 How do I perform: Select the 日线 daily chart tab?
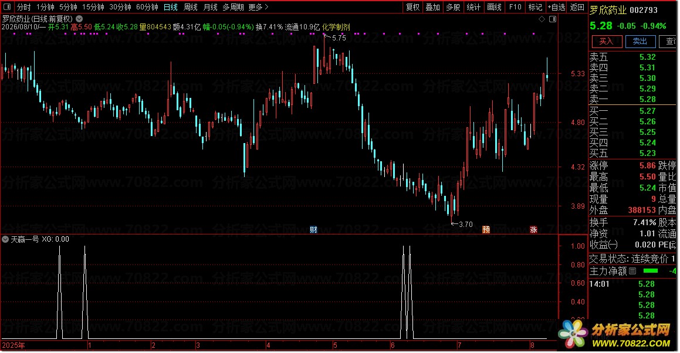[x=170, y=7]
